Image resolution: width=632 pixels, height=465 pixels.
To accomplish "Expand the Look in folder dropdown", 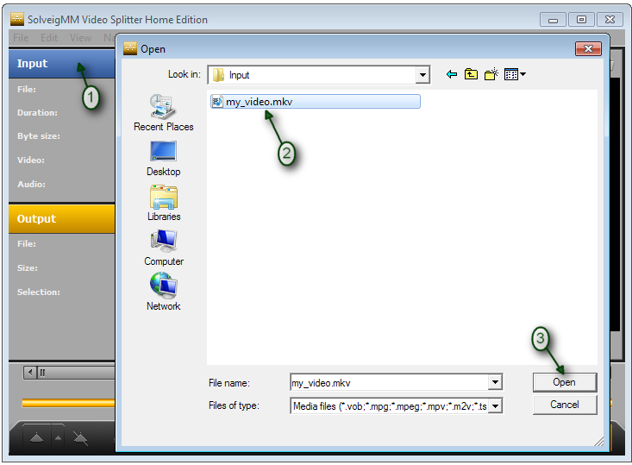I will point(422,75).
